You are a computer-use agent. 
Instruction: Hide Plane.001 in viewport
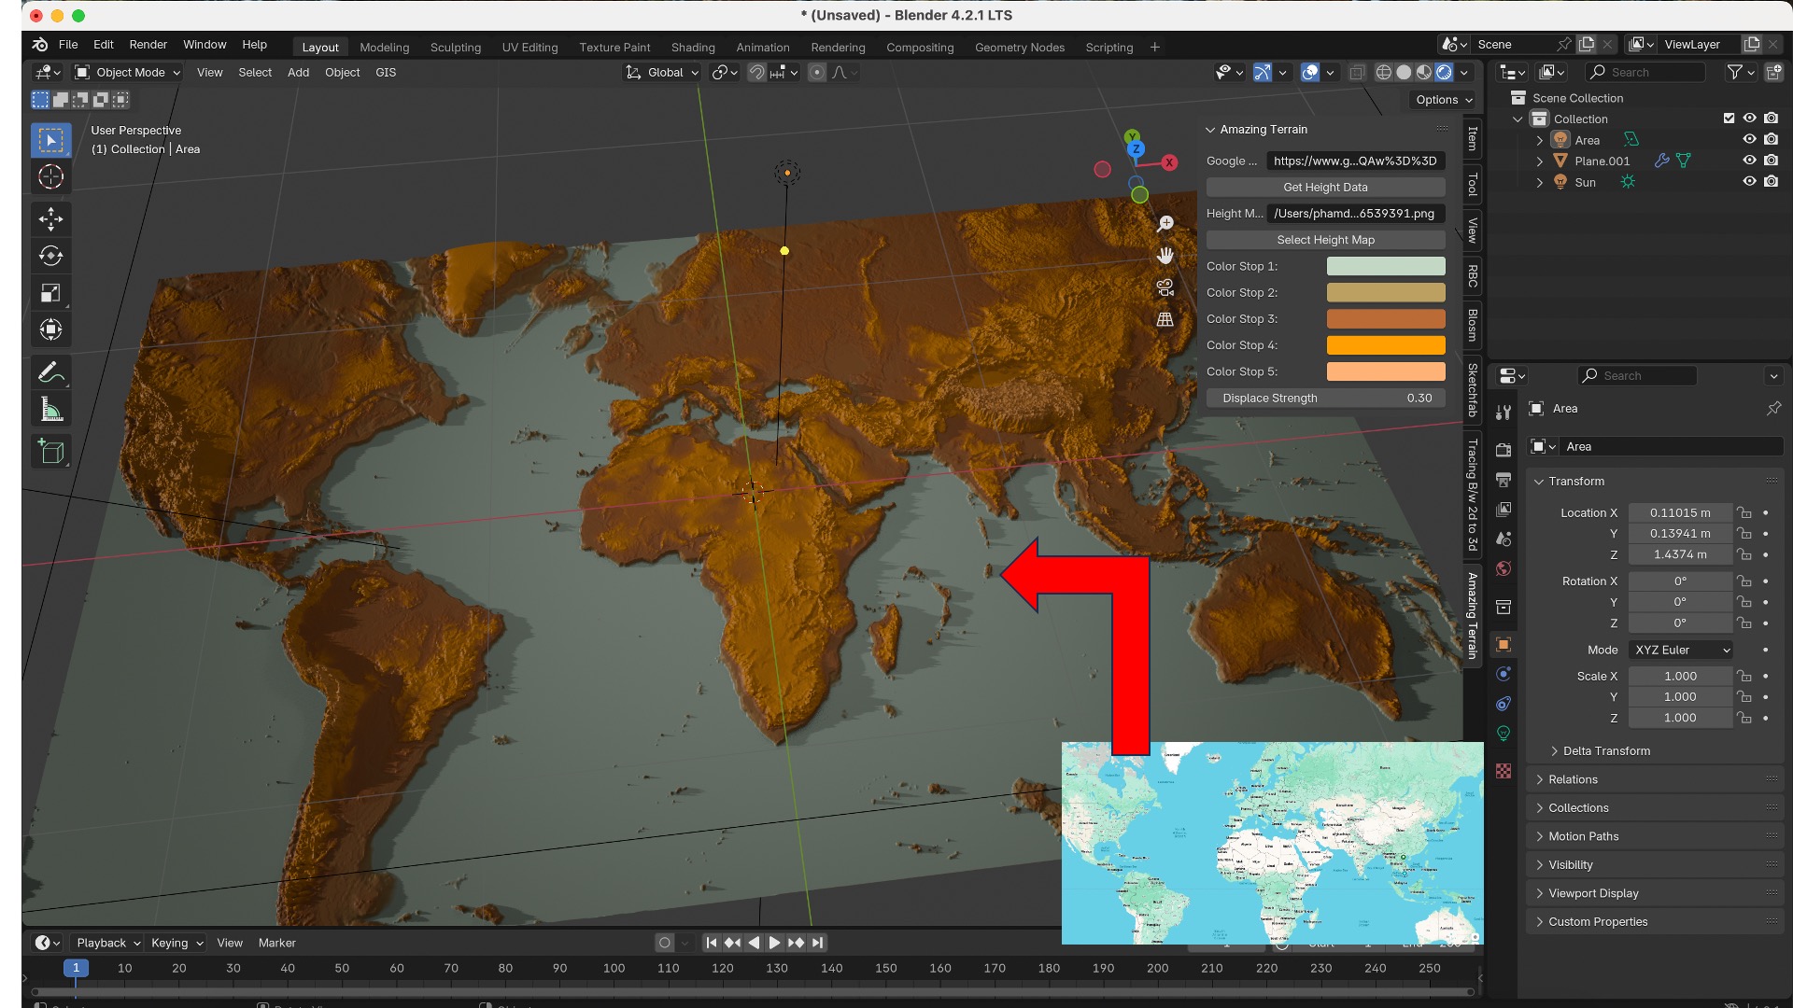1749,161
